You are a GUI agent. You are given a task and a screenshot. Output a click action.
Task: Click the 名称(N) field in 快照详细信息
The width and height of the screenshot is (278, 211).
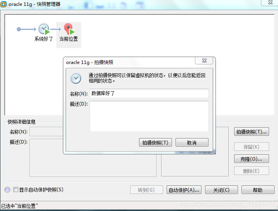click(x=46, y=131)
